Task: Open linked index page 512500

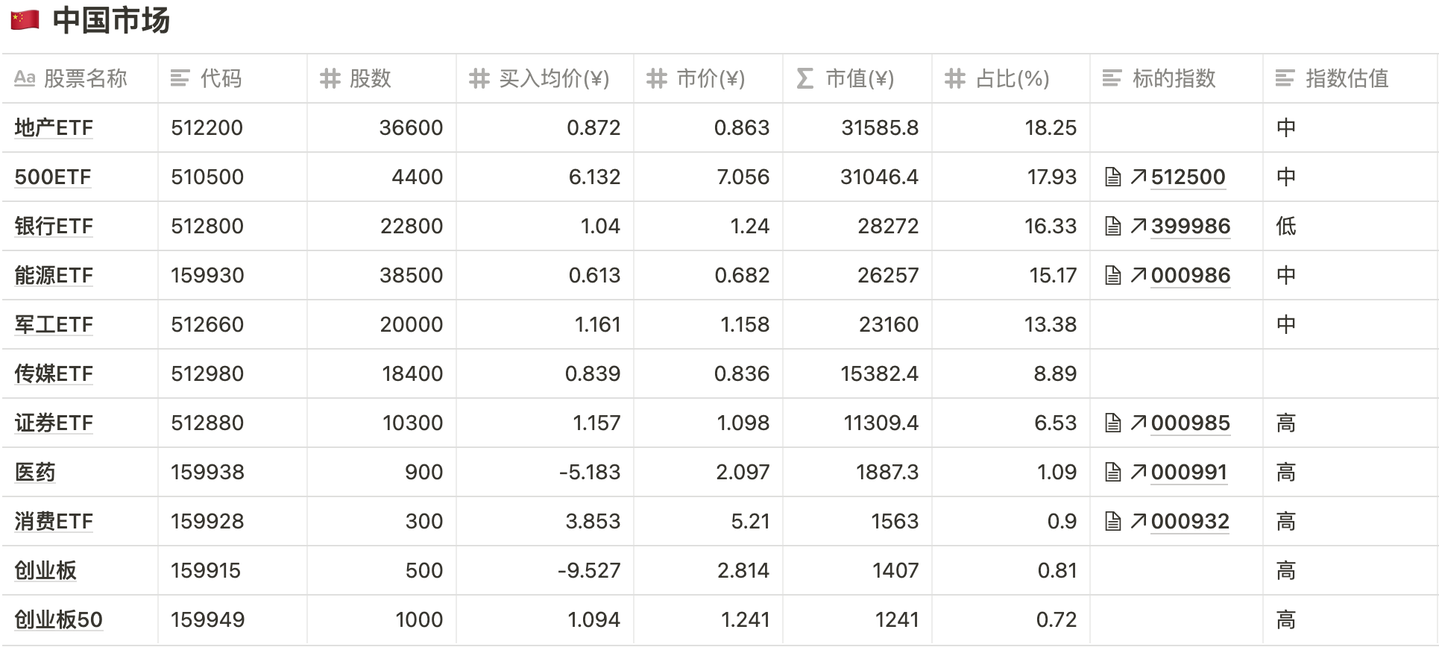Action: coord(1188,177)
